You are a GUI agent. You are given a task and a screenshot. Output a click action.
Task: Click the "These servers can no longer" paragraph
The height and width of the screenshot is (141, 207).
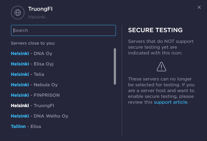click(161, 90)
